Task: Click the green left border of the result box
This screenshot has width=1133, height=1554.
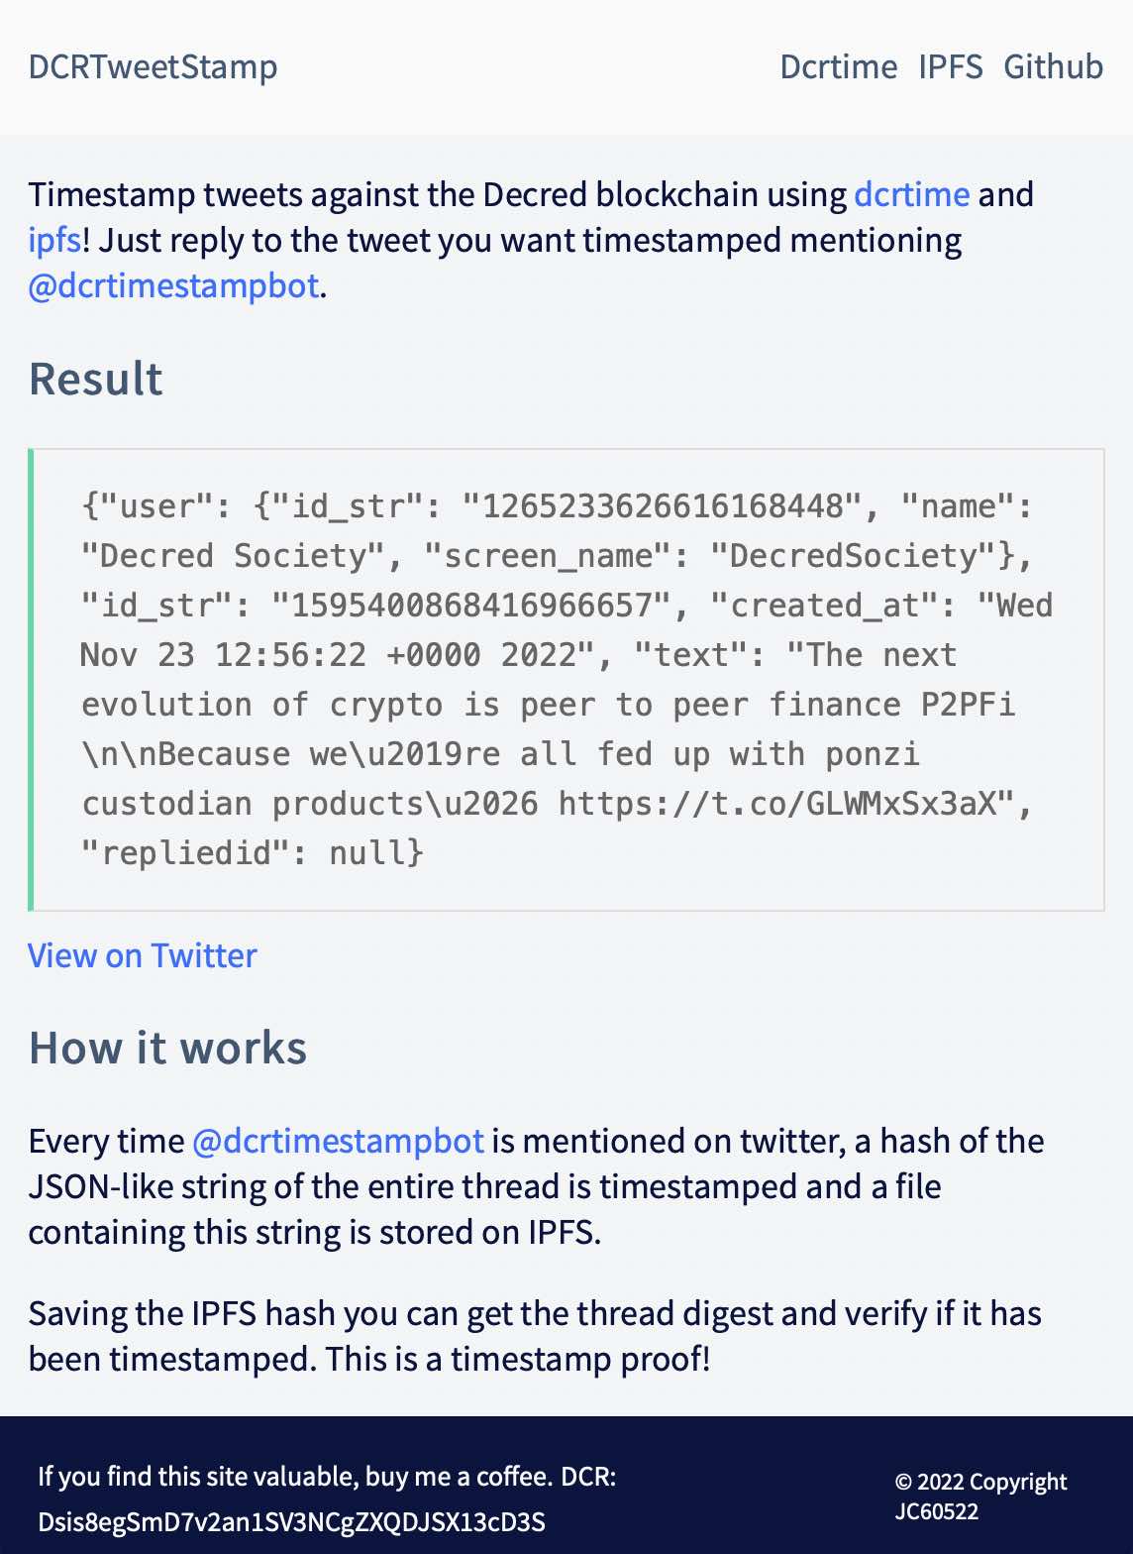Action: coord(31,680)
